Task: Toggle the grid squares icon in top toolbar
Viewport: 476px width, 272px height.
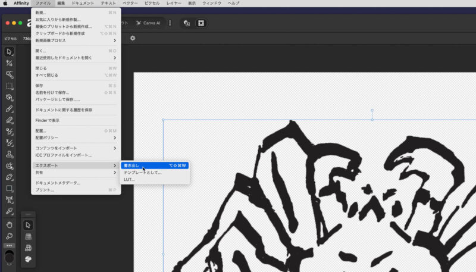Action: click(201, 23)
